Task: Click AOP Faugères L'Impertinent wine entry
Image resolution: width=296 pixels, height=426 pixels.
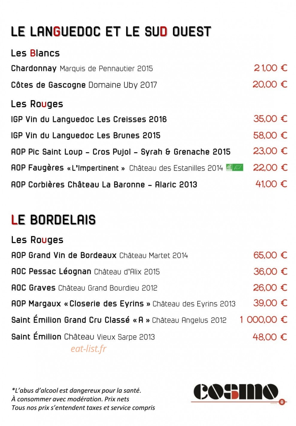Action: click(x=117, y=168)
